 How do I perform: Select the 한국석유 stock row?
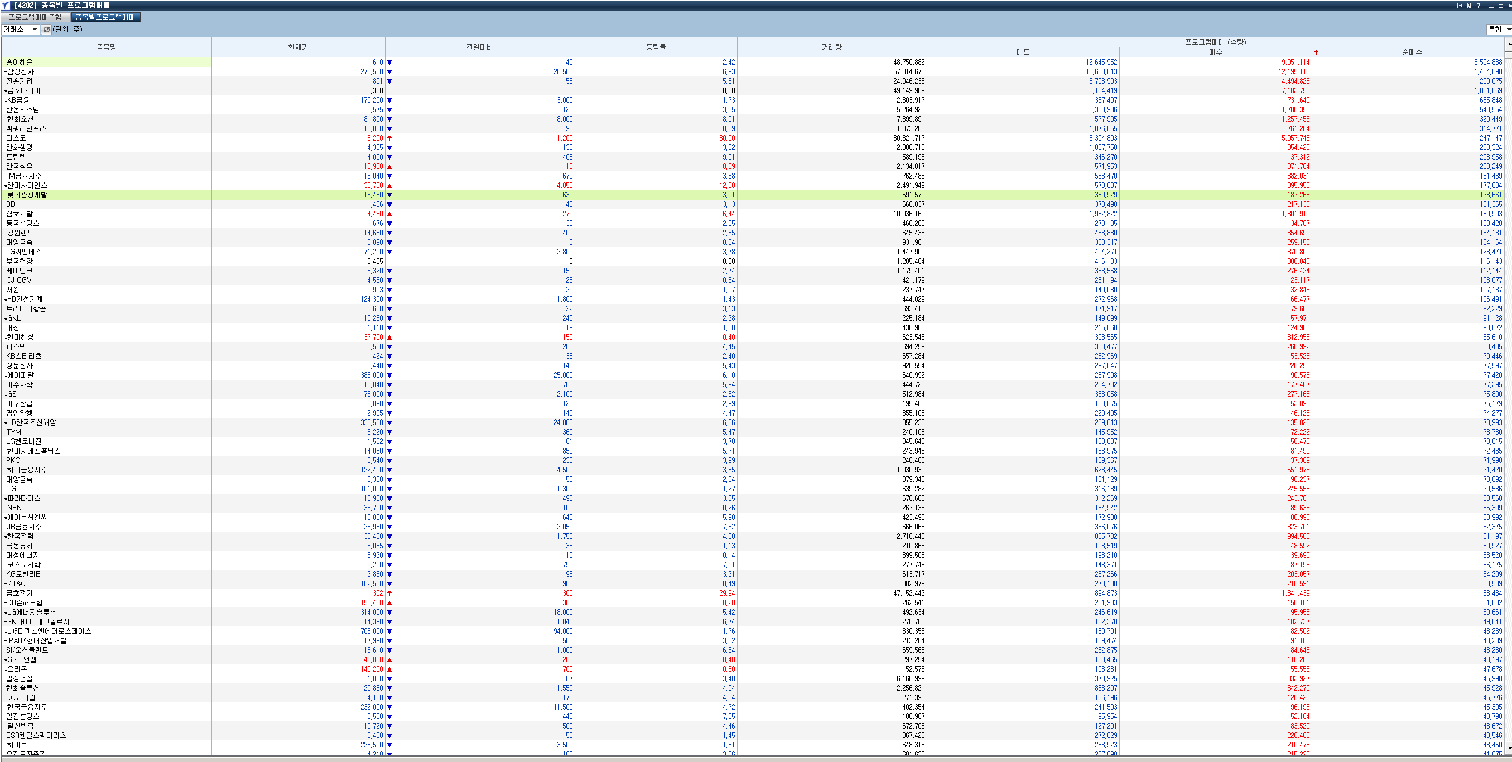point(753,167)
